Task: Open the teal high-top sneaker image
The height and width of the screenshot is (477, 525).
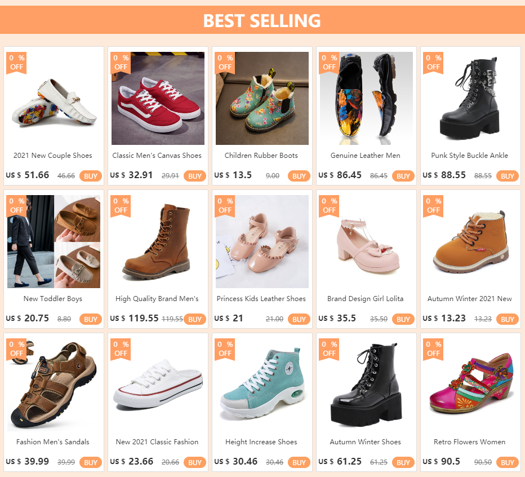Action: click(x=262, y=385)
